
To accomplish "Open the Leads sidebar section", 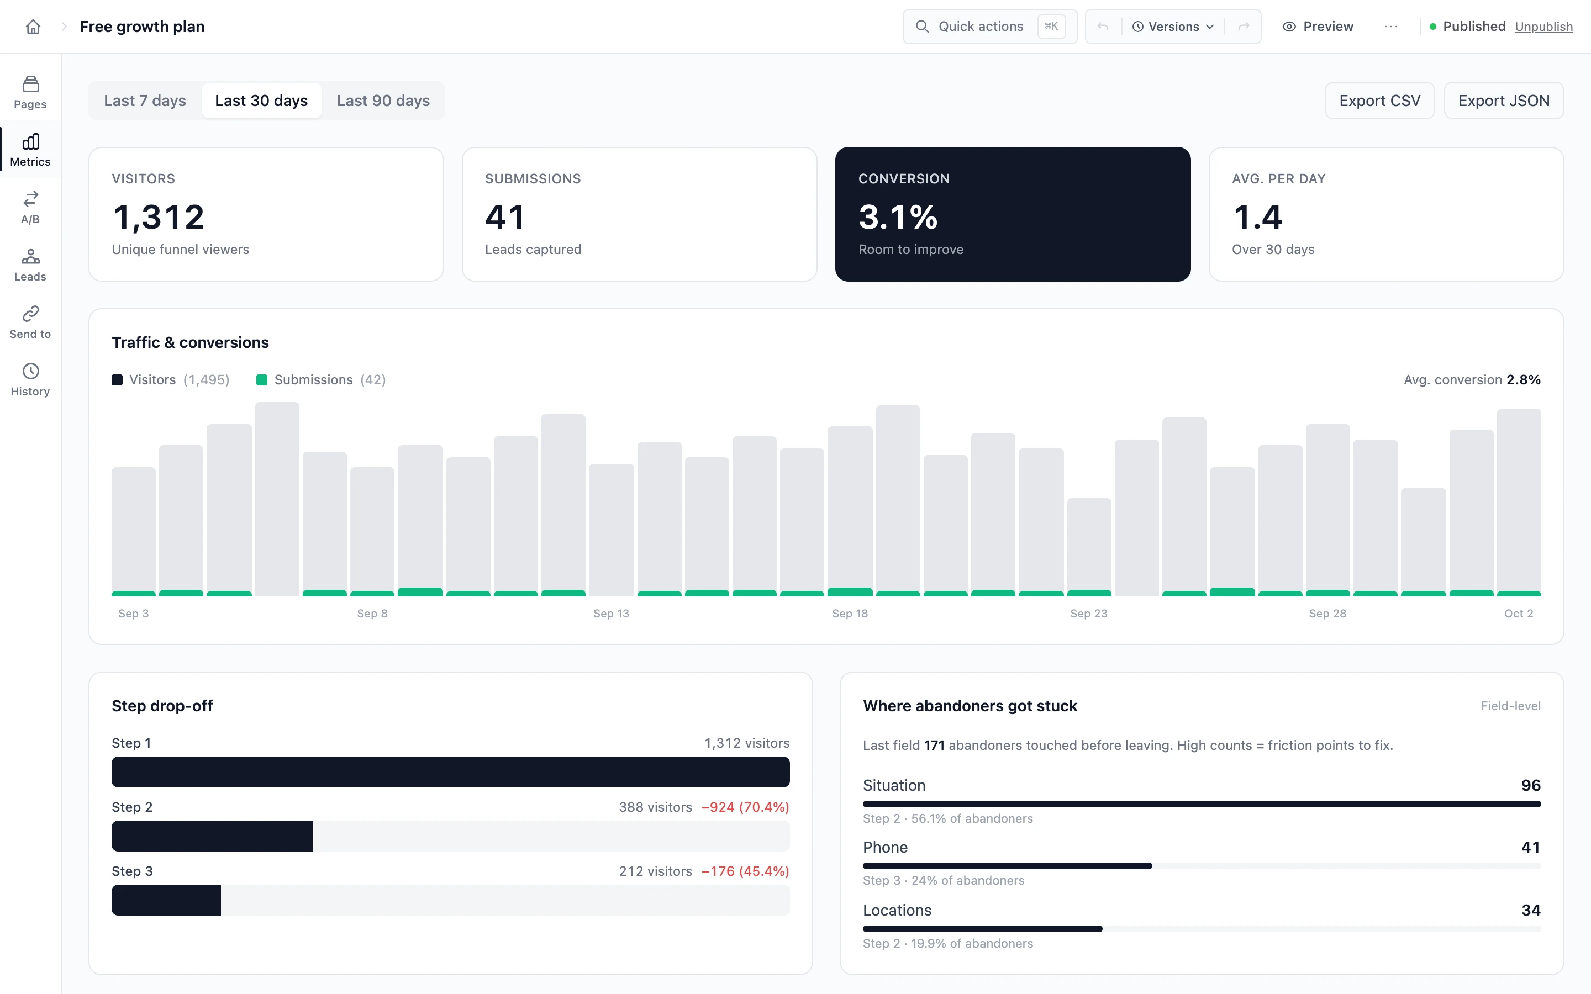I will [x=30, y=265].
